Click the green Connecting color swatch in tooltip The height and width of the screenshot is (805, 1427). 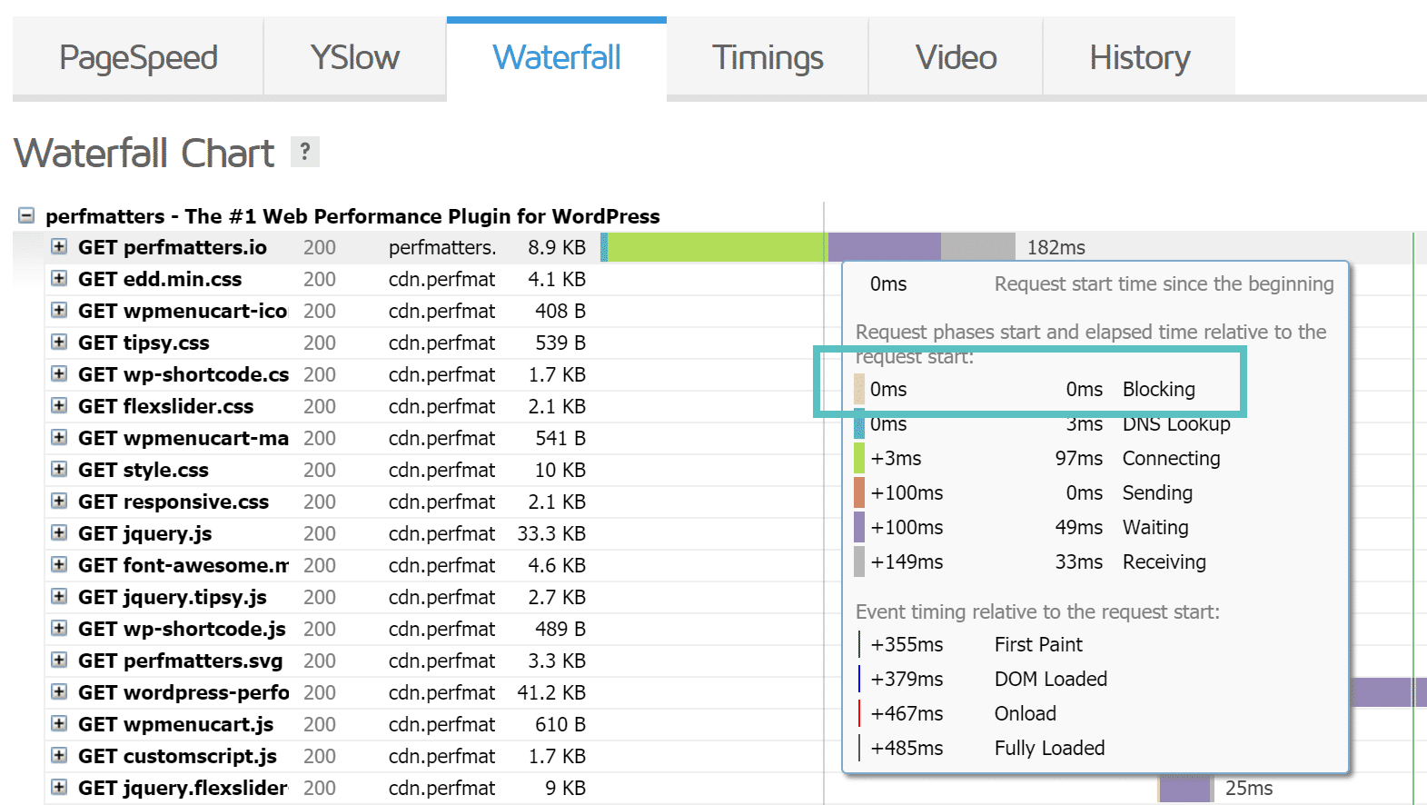click(x=859, y=458)
